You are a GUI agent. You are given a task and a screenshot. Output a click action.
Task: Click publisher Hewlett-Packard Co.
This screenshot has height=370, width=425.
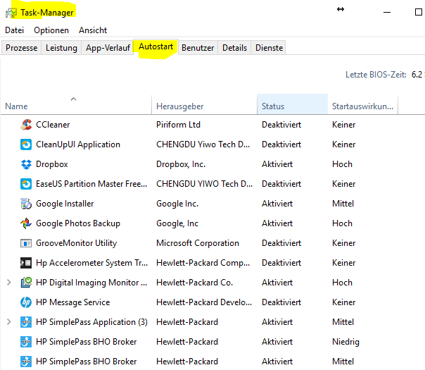click(x=194, y=283)
